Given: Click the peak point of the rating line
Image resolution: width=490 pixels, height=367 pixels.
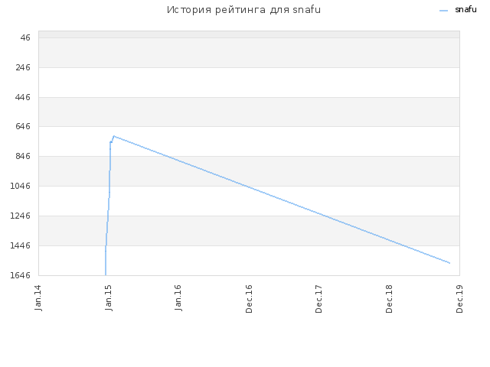Looking at the screenshot, I should point(114,136).
